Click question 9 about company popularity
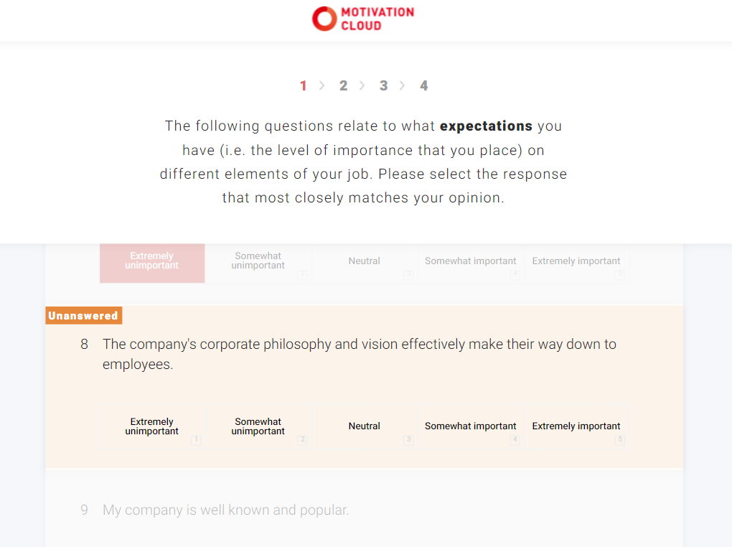 pyautogui.click(x=225, y=510)
